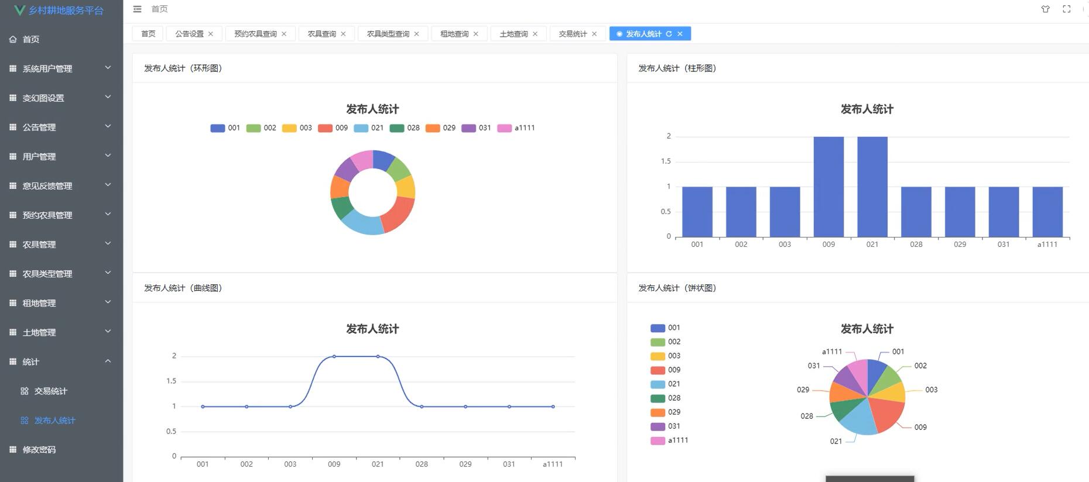1089x482 pixels.
Task: Click the 系统用户管理 grid icon
Action: [x=13, y=68]
